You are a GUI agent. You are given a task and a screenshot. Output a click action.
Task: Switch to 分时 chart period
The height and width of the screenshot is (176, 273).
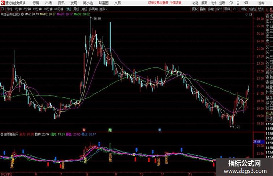(10, 9)
